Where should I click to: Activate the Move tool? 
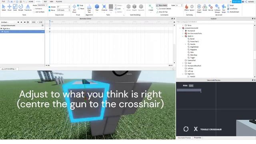[x=9, y=8]
